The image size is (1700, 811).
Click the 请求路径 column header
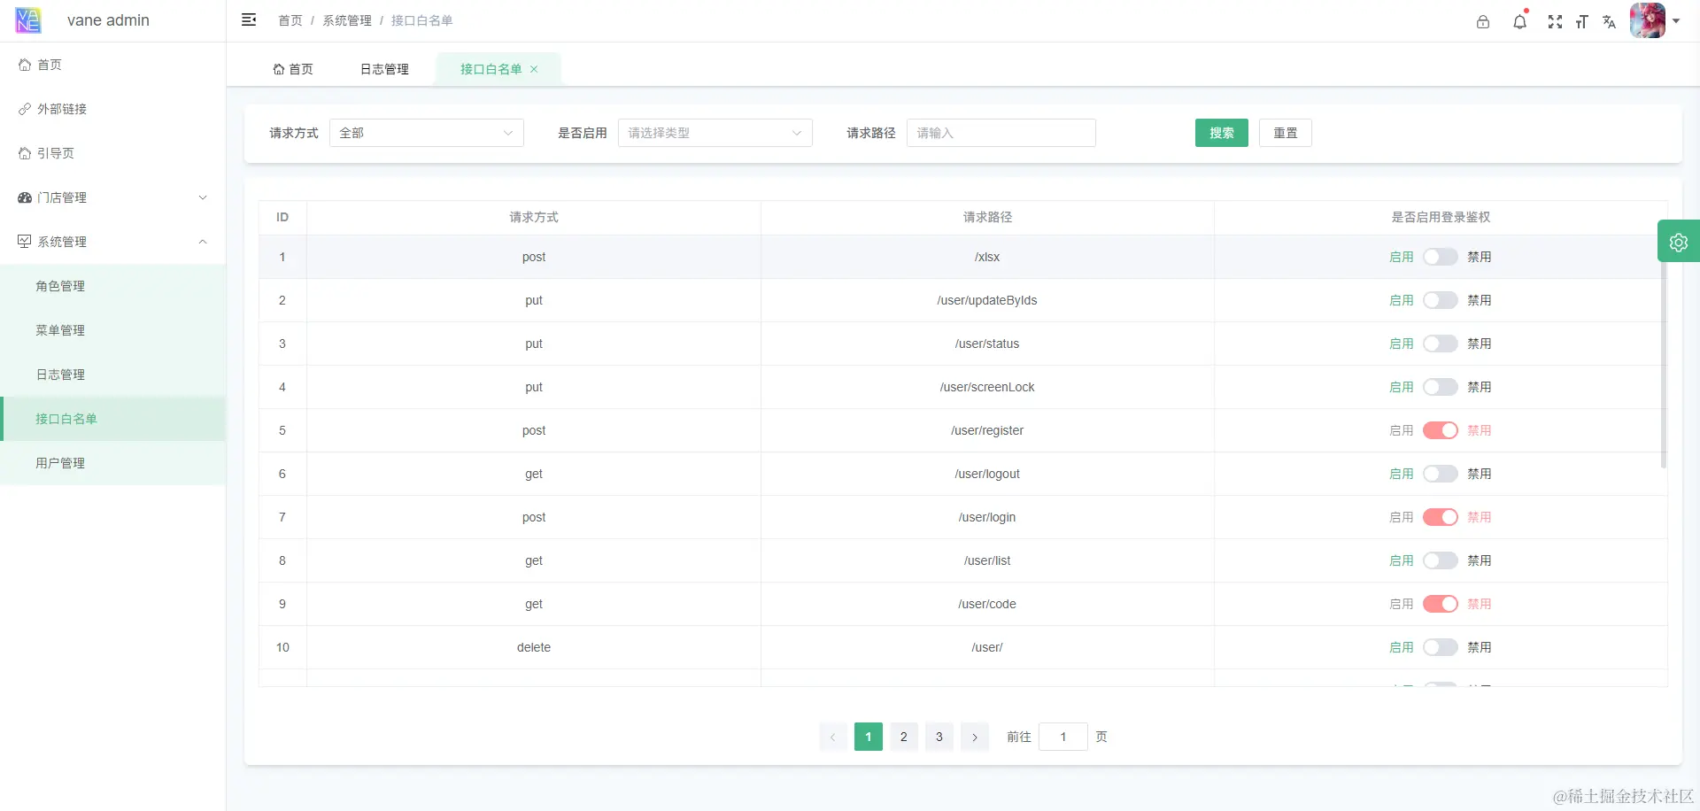click(987, 217)
